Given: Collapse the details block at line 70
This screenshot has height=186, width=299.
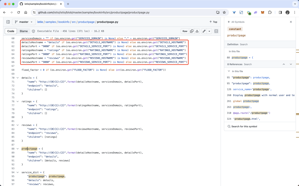Looking at the screenshot, I should coord(17,78).
